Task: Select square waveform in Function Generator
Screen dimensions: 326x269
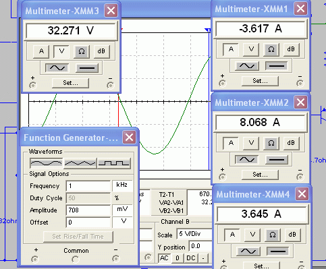Action: (114, 163)
